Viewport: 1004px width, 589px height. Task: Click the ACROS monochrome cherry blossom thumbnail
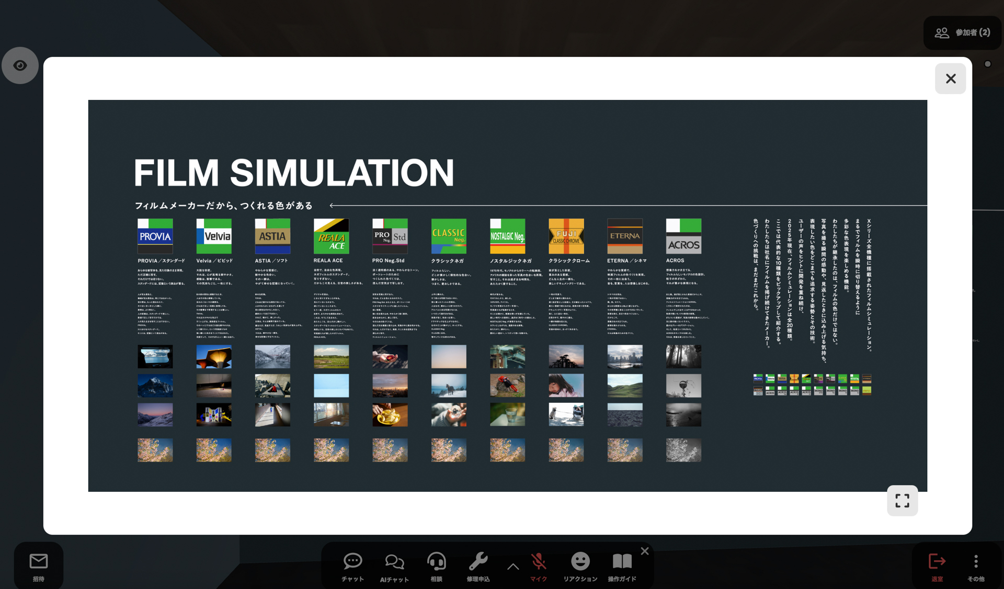(x=683, y=450)
